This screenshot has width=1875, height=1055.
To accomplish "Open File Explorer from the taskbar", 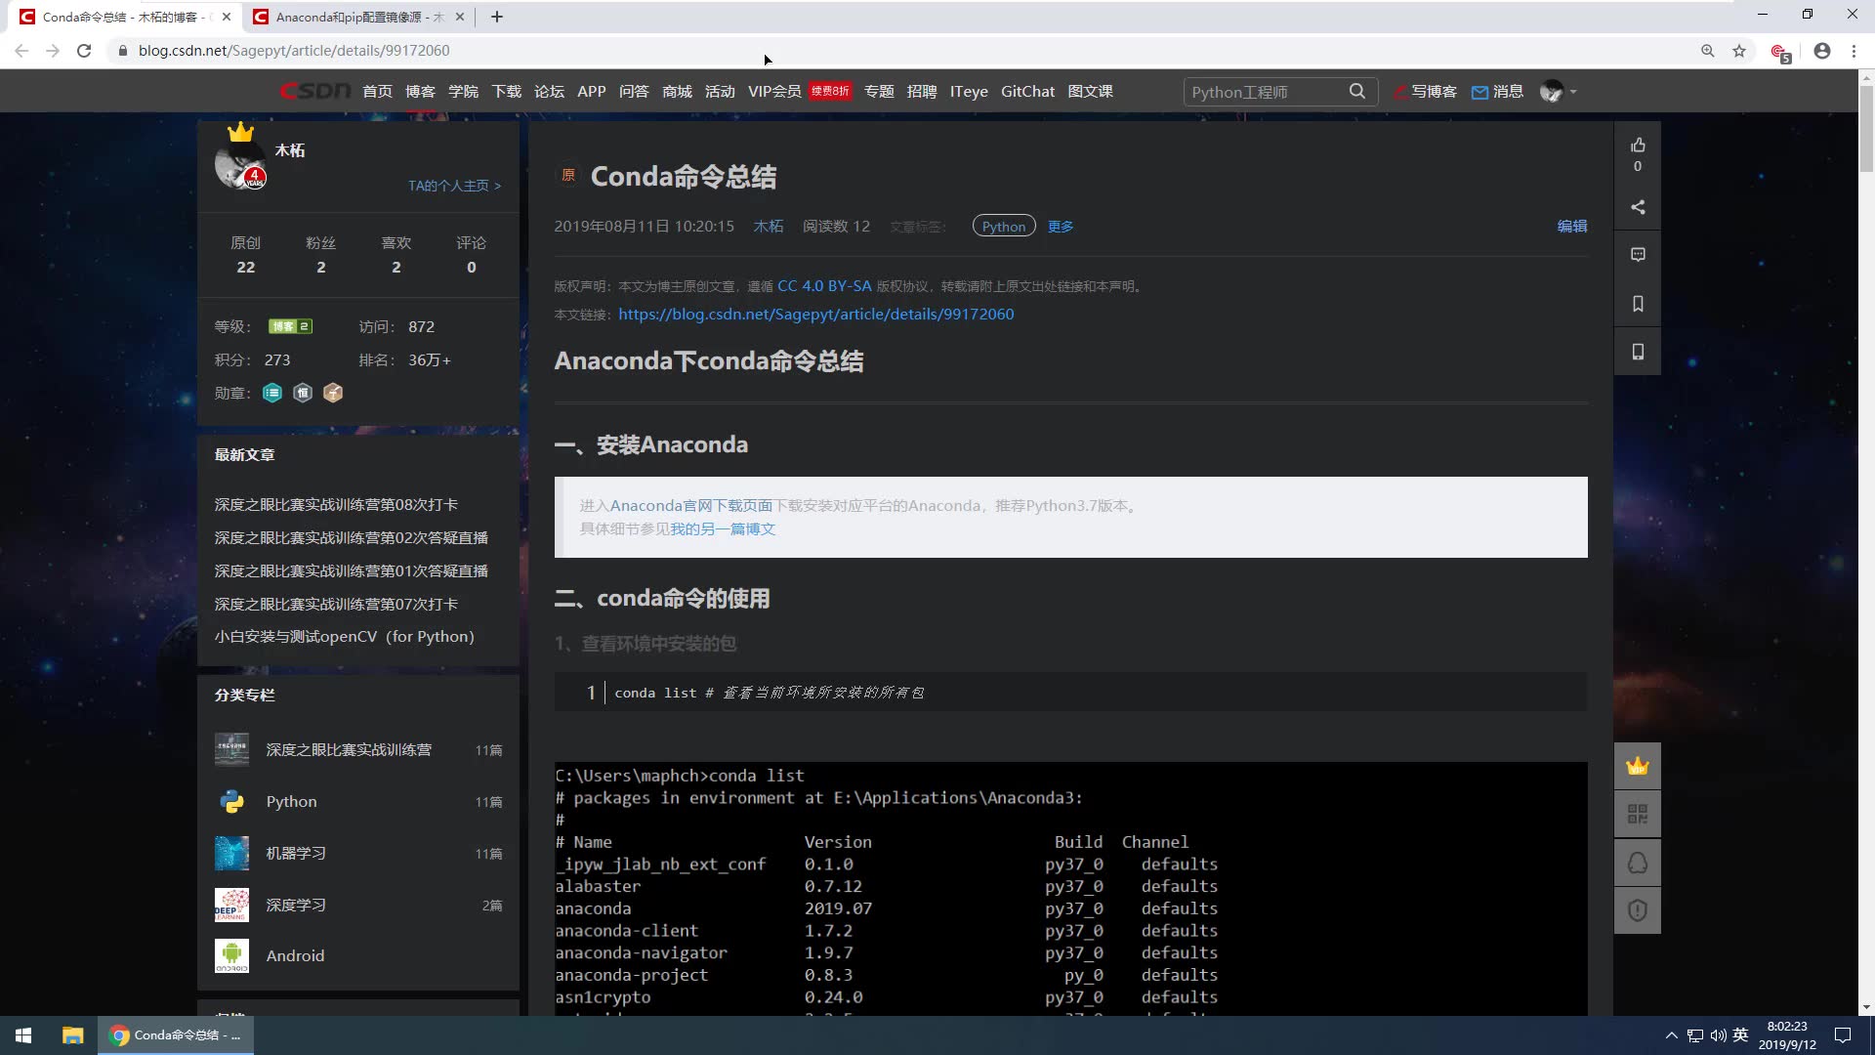I will click(72, 1035).
